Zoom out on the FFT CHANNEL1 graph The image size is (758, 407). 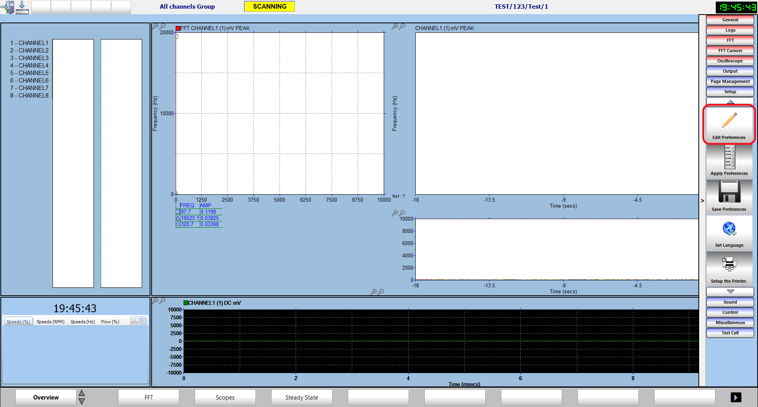163,26
